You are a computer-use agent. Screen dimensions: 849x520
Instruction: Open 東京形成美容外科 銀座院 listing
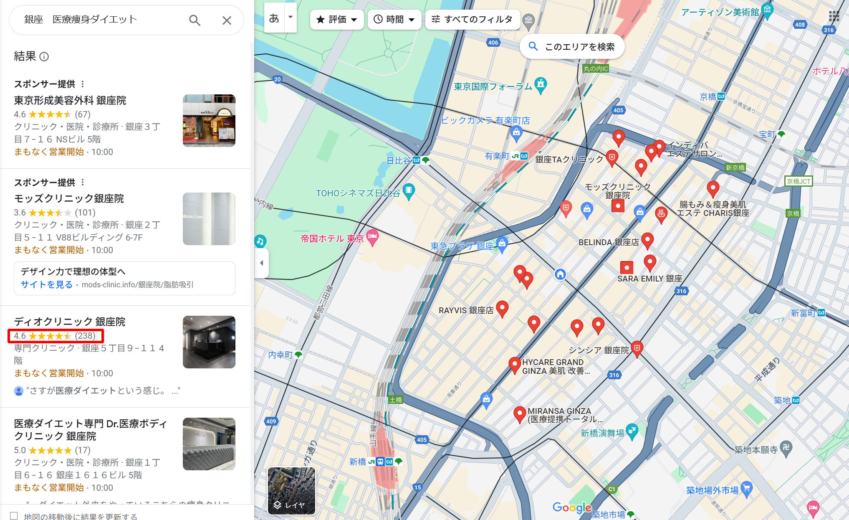(70, 100)
